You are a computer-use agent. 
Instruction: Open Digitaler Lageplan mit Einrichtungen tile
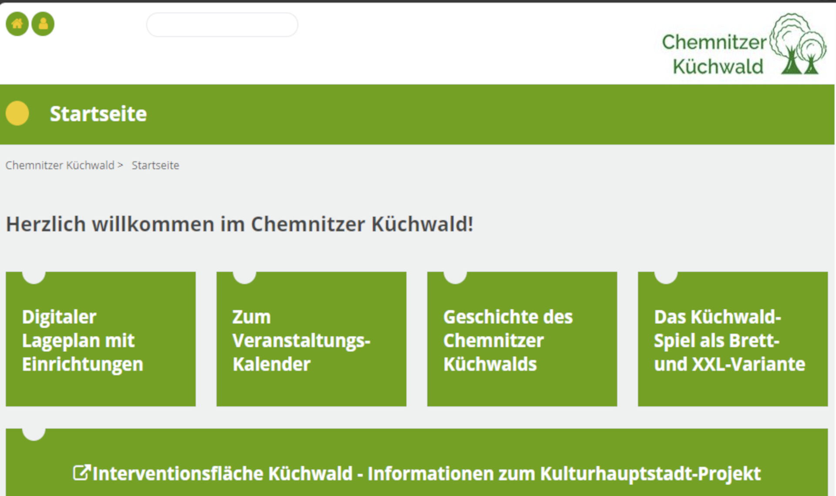click(101, 340)
